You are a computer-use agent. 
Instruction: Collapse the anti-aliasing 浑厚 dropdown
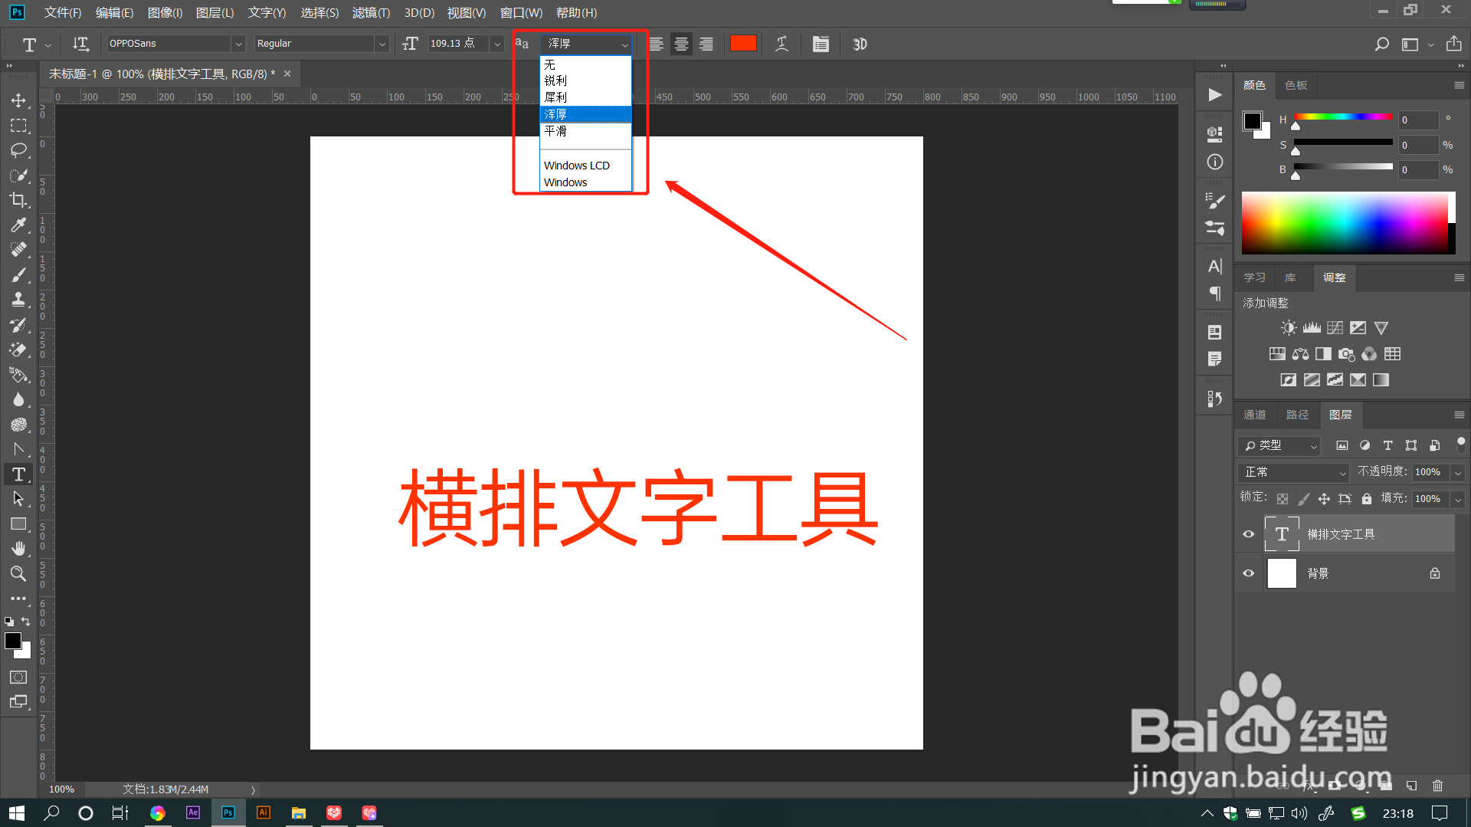coord(624,44)
